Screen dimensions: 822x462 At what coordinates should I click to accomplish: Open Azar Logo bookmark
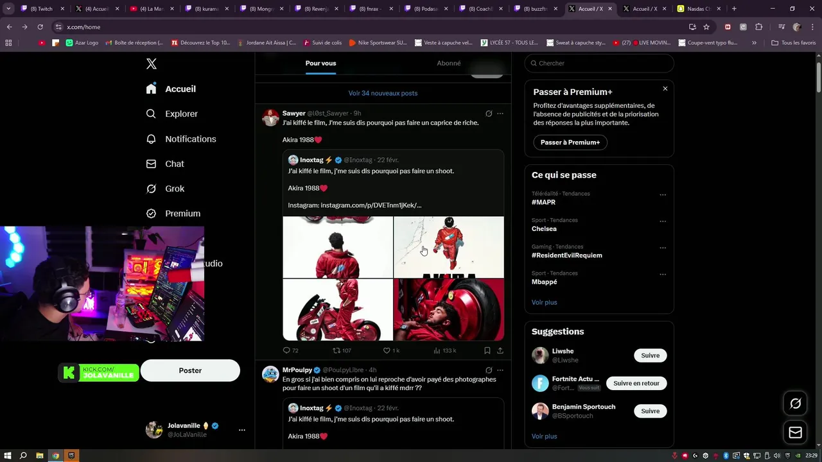coord(82,42)
